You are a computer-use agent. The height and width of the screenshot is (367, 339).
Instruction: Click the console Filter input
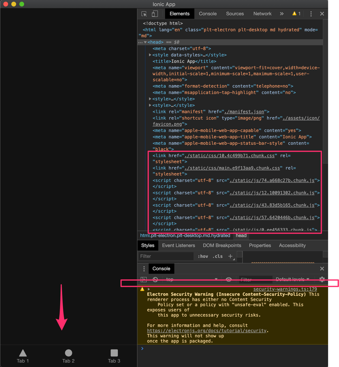(x=255, y=280)
